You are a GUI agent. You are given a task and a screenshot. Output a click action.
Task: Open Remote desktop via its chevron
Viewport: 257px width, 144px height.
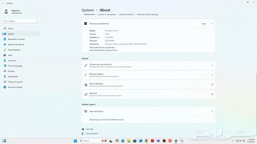(212, 75)
